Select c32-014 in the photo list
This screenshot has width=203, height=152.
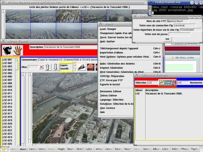coord(7,103)
